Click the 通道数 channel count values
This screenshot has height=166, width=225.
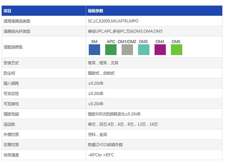(123, 124)
